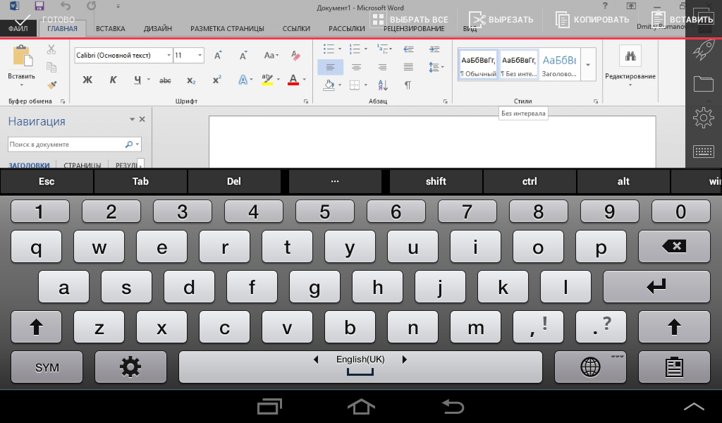
Task: Tap the ВЫБРАТЬ ВСЕ (Select All) button
Action: (410, 19)
